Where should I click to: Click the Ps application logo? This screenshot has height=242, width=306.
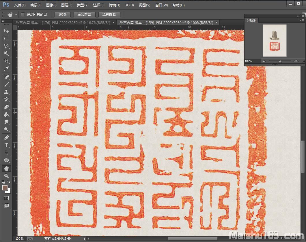point(6,5)
